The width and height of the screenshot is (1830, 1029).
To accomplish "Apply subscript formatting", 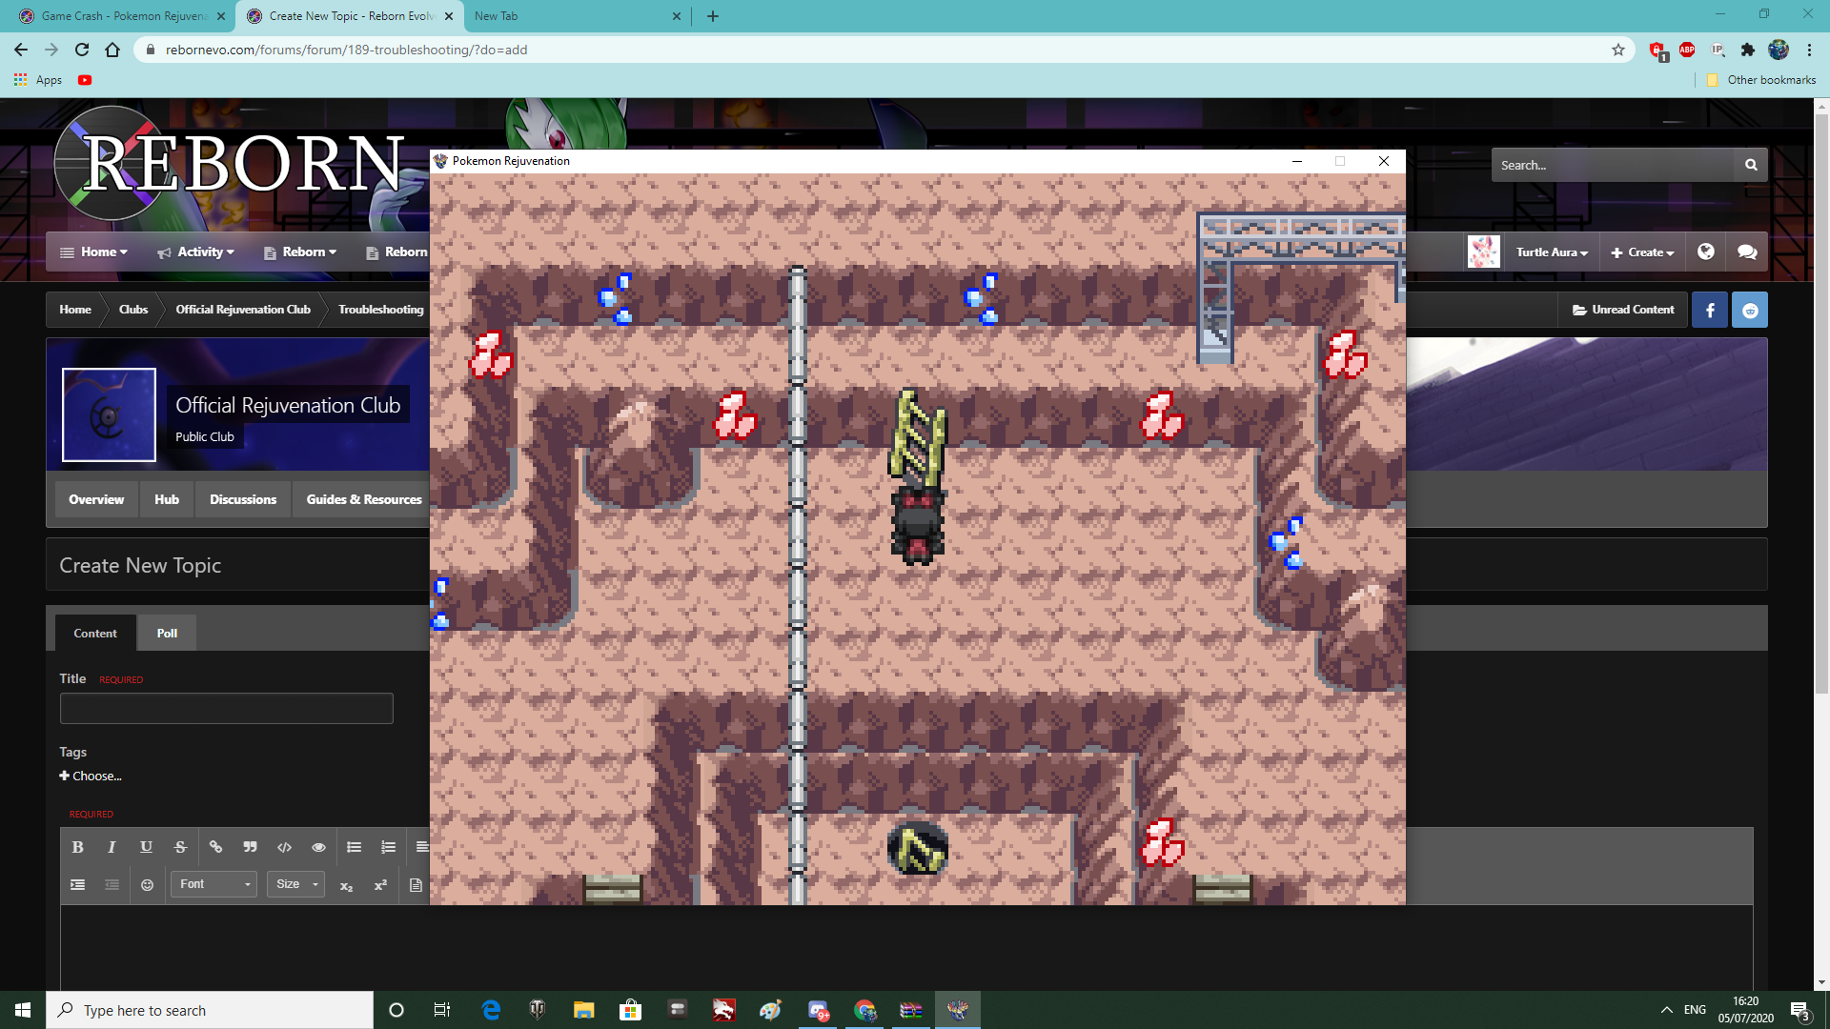I will tap(346, 885).
